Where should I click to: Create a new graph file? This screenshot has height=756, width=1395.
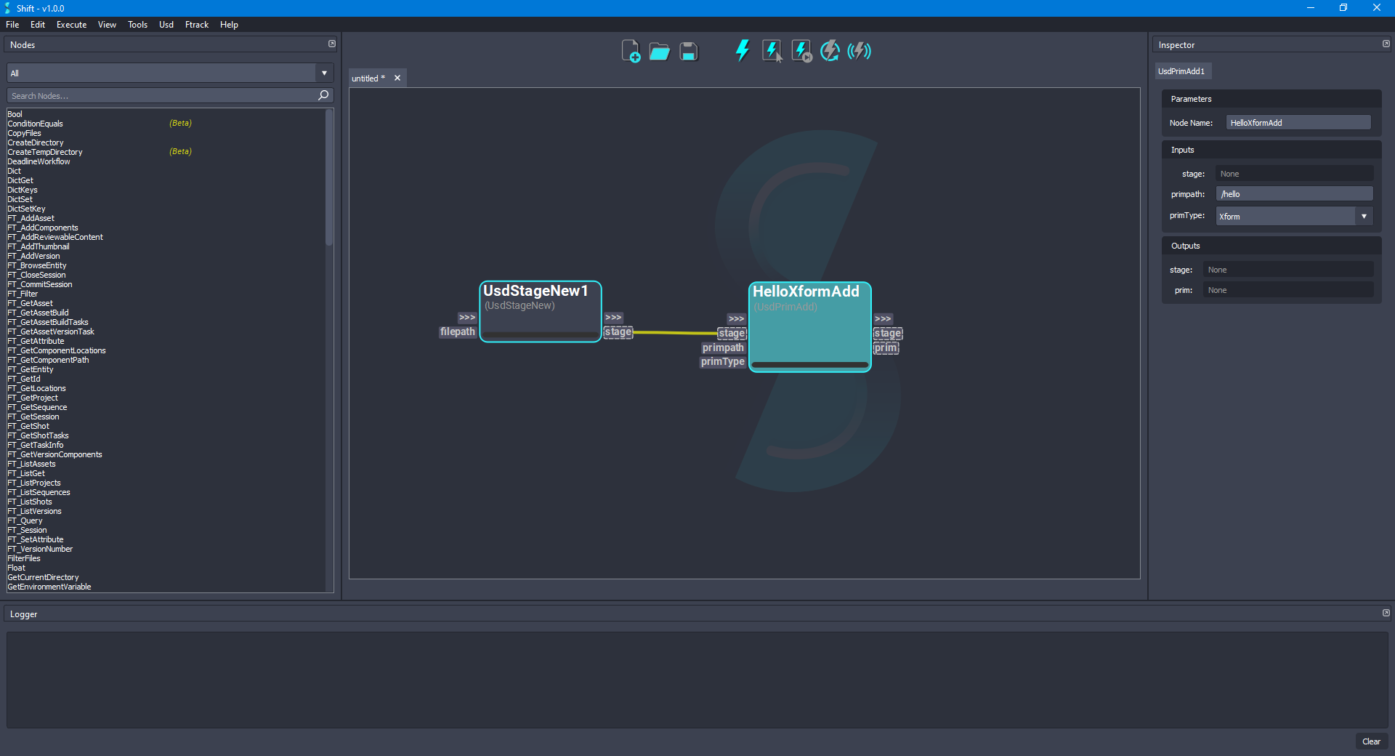(631, 51)
